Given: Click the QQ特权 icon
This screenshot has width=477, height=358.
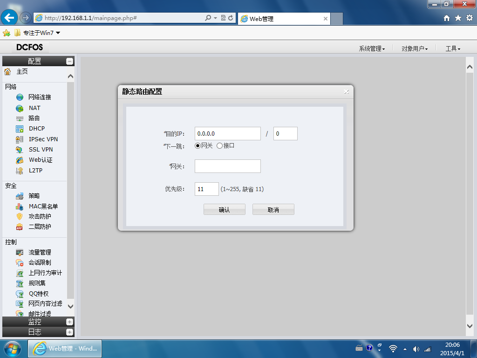Looking at the screenshot, I should pyautogui.click(x=20, y=294).
